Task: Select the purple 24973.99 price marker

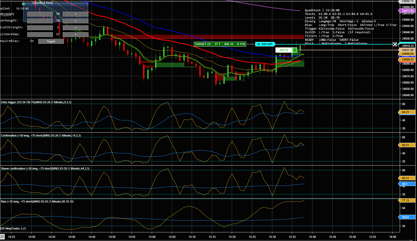Action: (407, 11)
